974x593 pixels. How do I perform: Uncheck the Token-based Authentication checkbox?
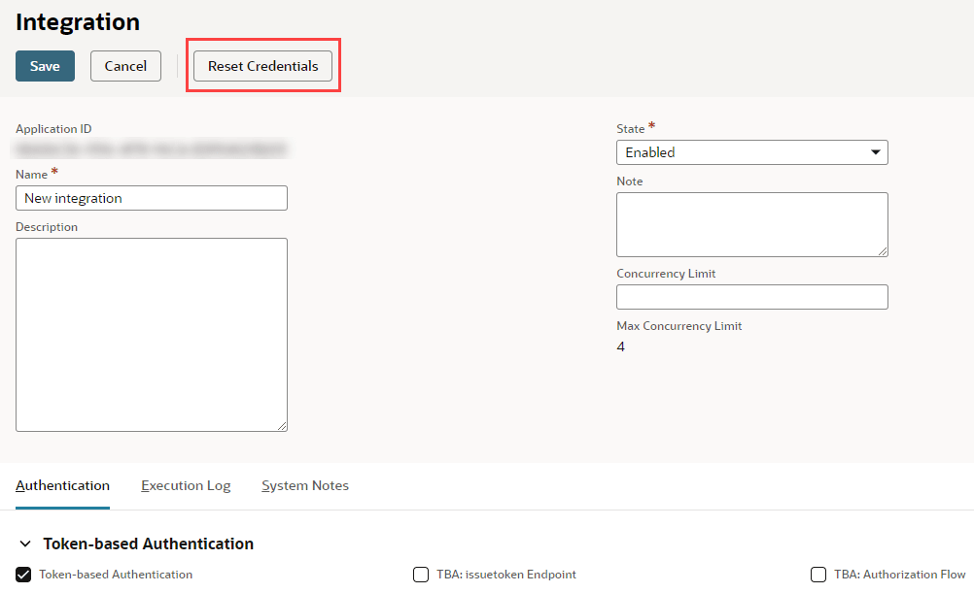pos(23,575)
